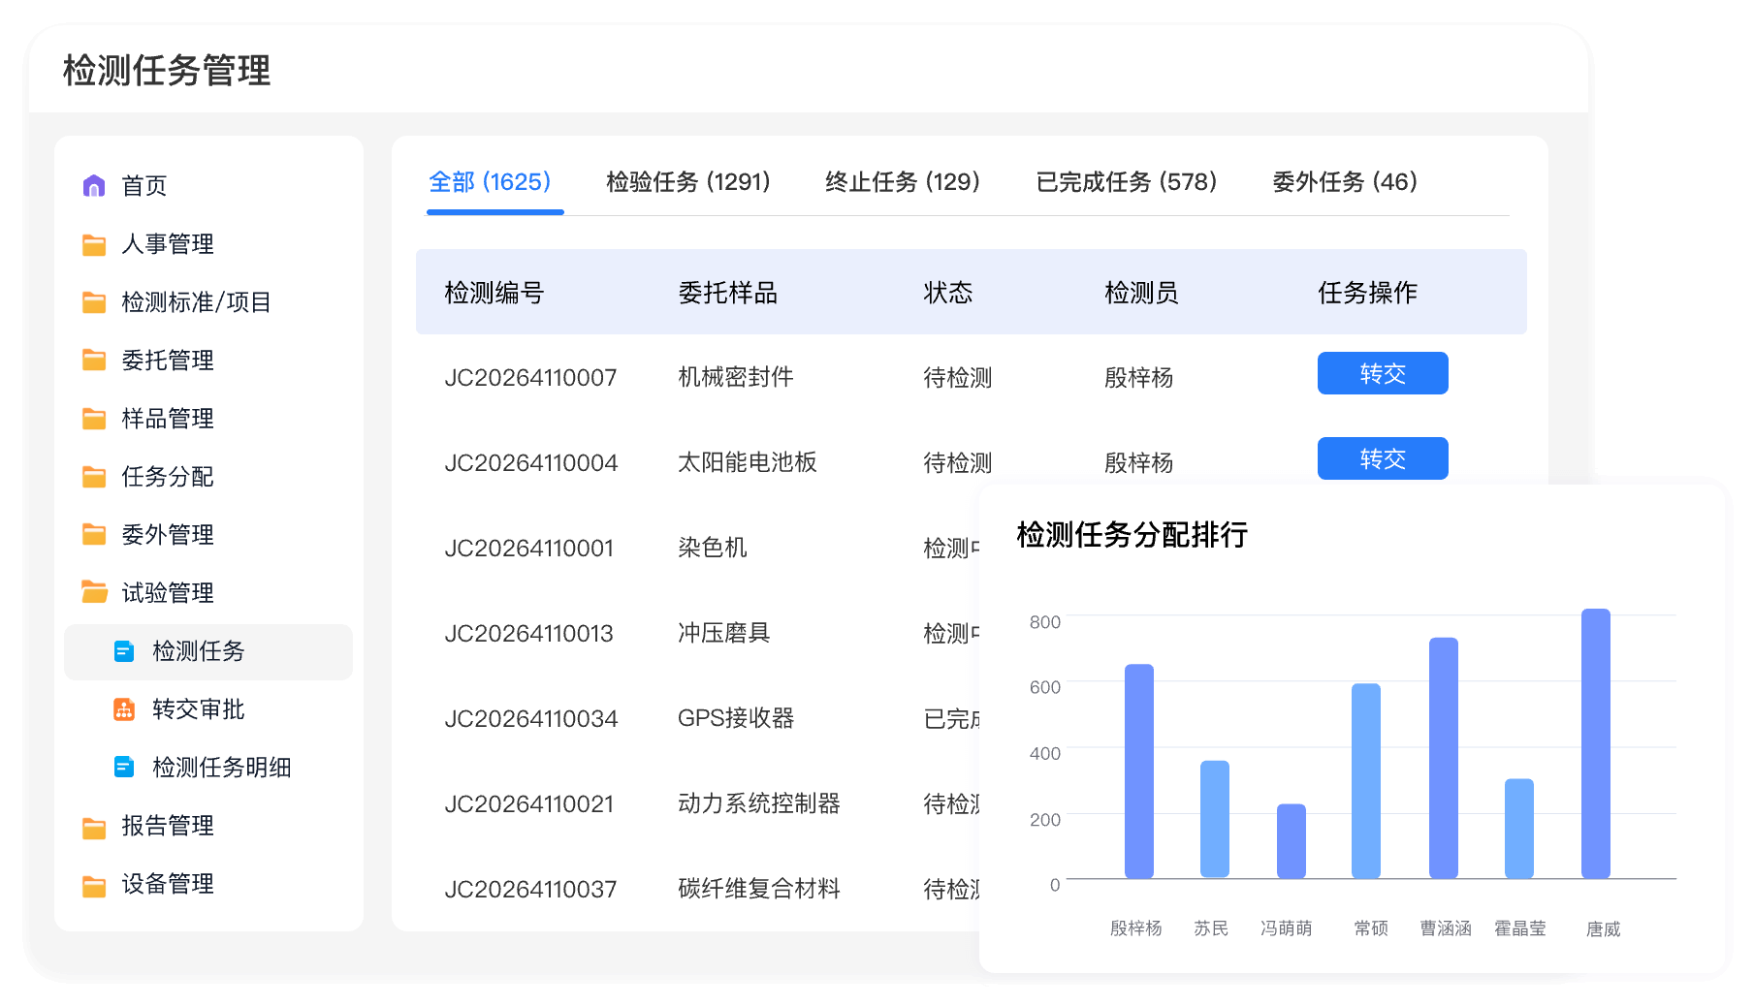Click the blue document icon for 检测任务
Screen dimensions: 1754x1006
(x=124, y=651)
